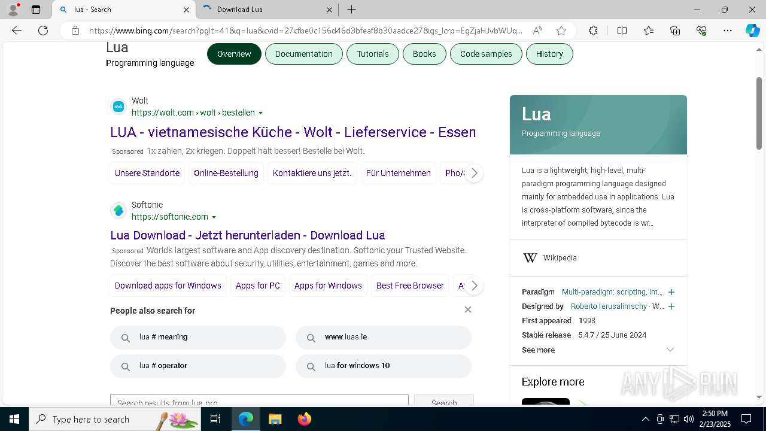
Task: Open tab actions menu icon
Action: 36,10
